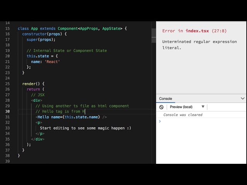This screenshot has height=185, width=247.
Task: Click the console prompt arrow to focus input
Action: (x=160, y=121)
